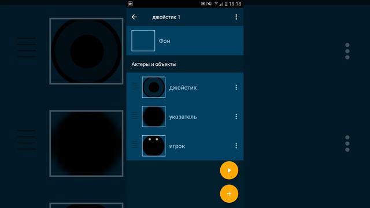
Task: Open the Фон background entry
Action: point(185,40)
